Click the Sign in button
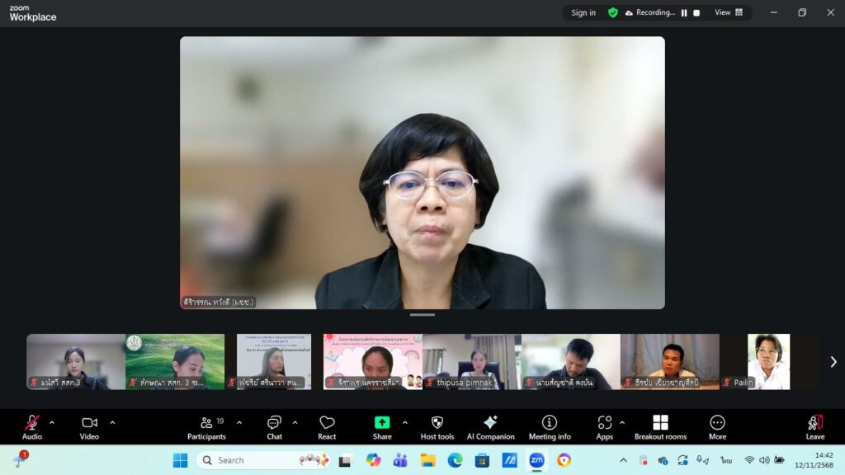 coord(583,13)
